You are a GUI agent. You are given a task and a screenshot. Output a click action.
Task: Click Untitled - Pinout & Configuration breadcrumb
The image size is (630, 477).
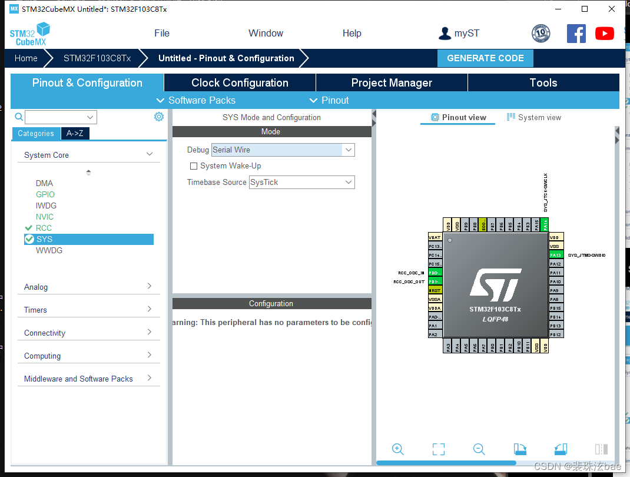[226, 58]
